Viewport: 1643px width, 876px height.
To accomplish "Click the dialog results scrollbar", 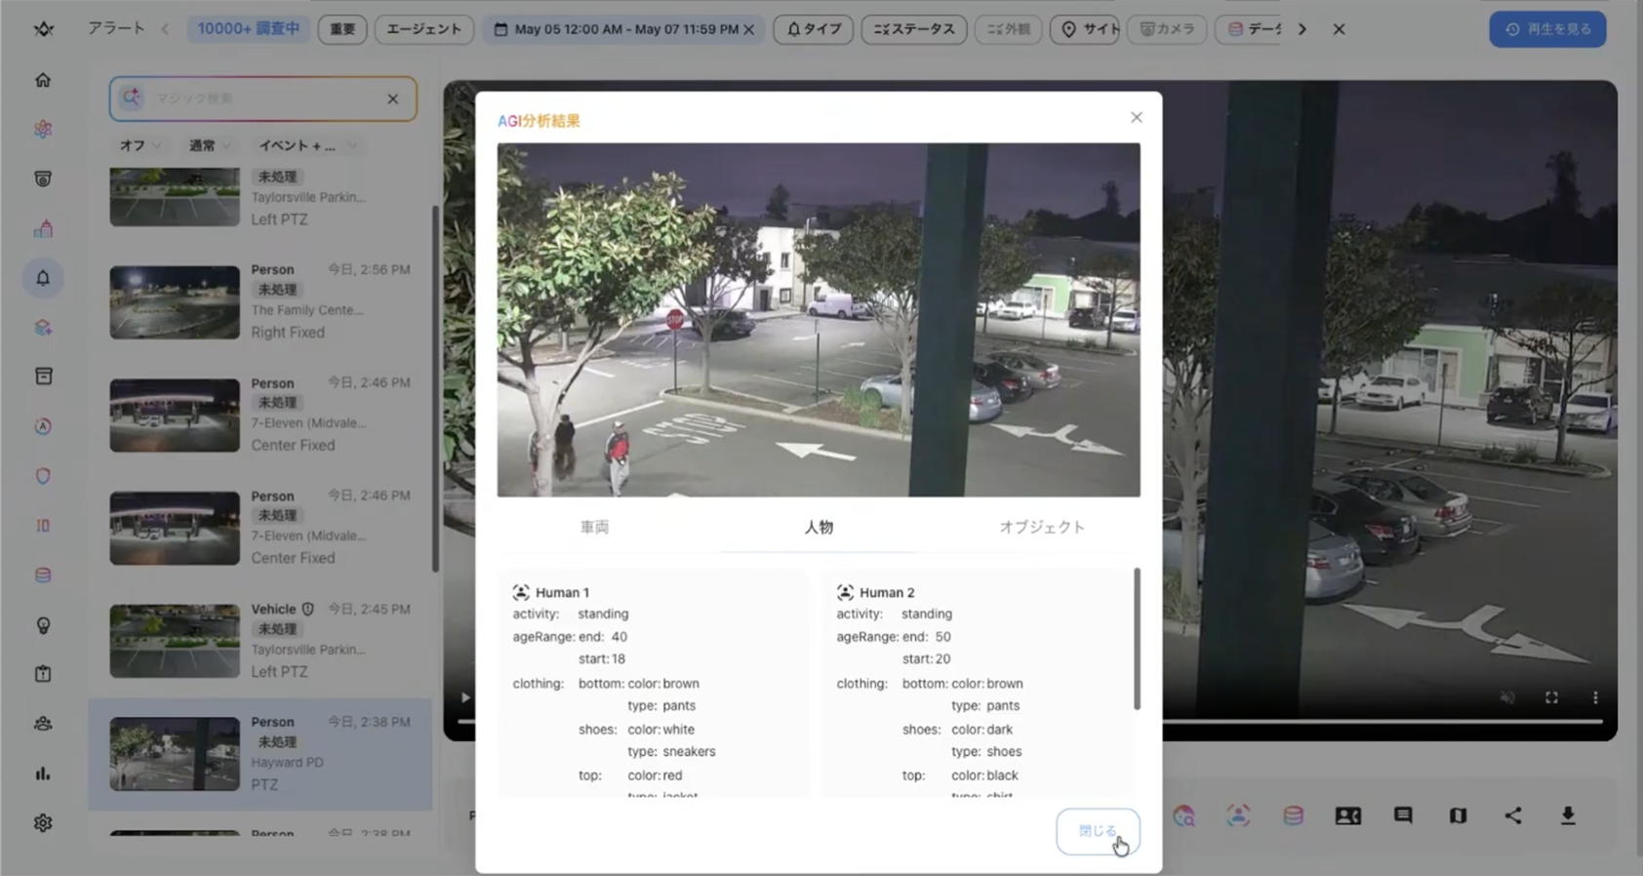I will 1137,639.
